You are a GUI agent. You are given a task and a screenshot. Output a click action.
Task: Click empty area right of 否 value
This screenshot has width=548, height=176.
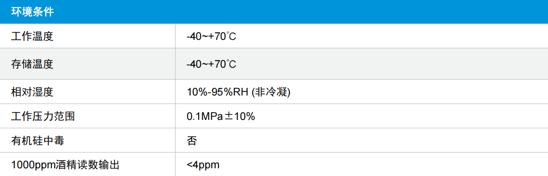[370, 140]
